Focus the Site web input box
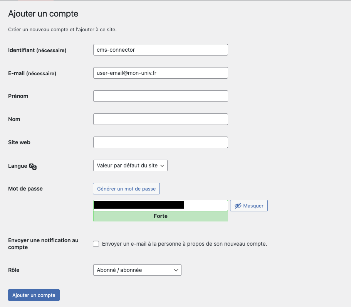This screenshot has width=351, height=307. tap(160, 142)
